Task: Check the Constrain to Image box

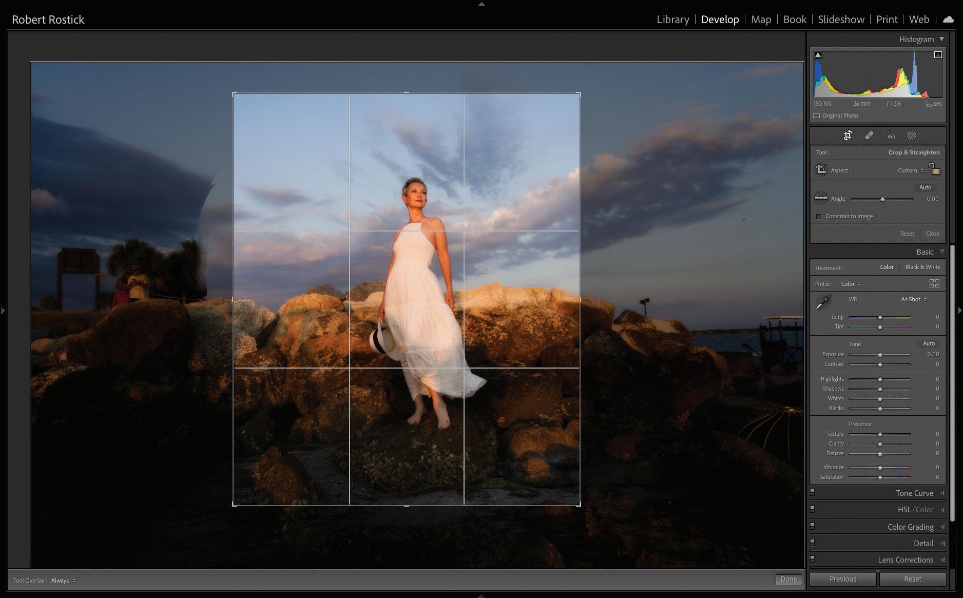Action: pyautogui.click(x=819, y=216)
